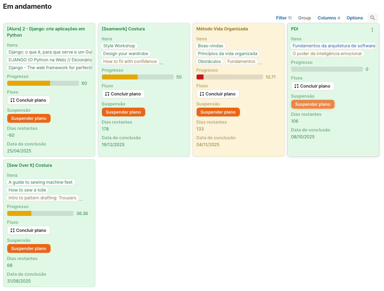
Task: Click Concluir plano on Sew Over It card
Action: click(29, 230)
